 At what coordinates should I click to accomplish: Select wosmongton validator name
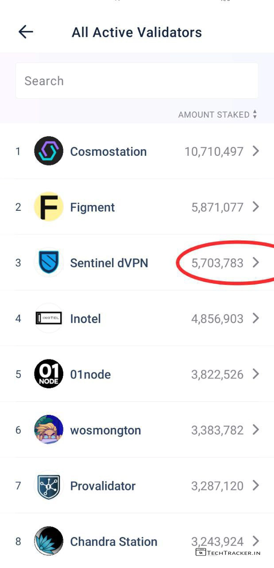(x=105, y=430)
